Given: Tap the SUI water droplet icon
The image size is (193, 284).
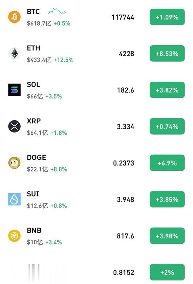Looking at the screenshot, I should point(14,199).
